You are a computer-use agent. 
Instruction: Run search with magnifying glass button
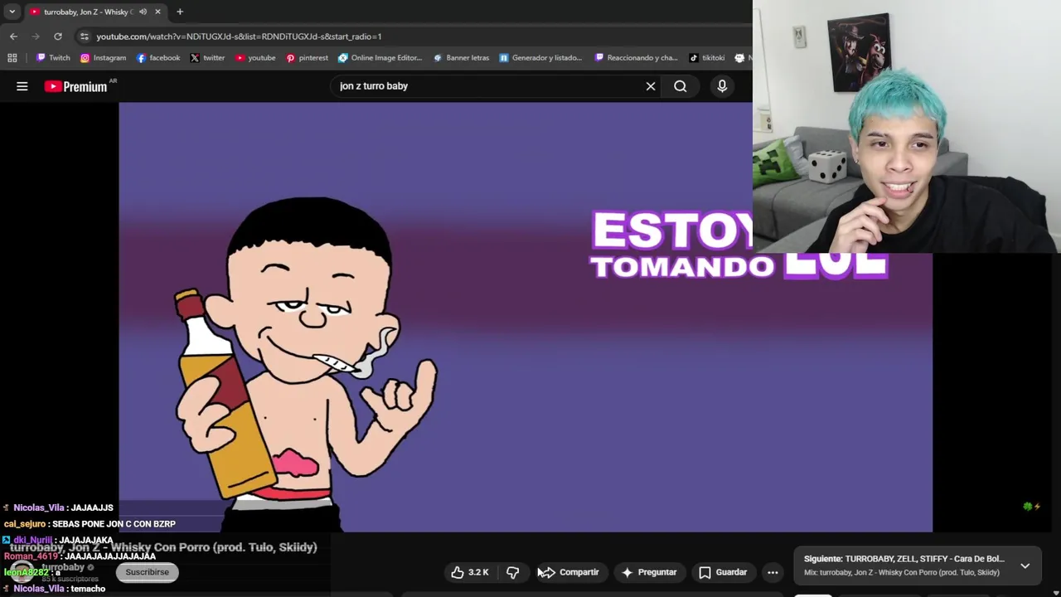(x=681, y=86)
